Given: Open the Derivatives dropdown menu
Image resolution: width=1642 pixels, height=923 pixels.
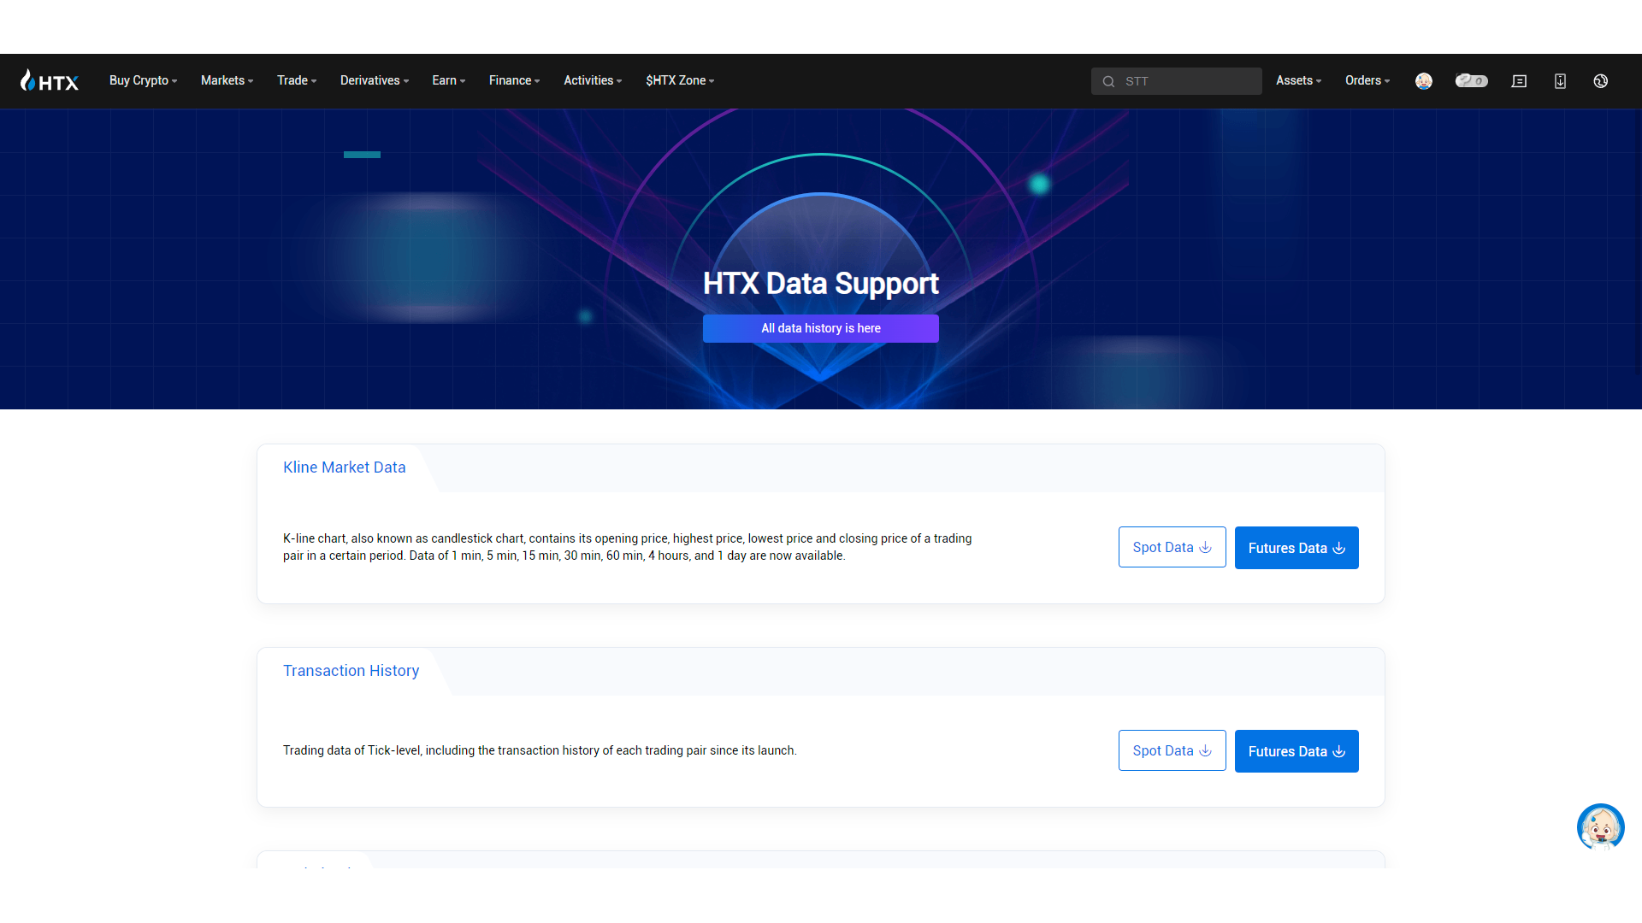Looking at the screenshot, I should [x=374, y=80].
